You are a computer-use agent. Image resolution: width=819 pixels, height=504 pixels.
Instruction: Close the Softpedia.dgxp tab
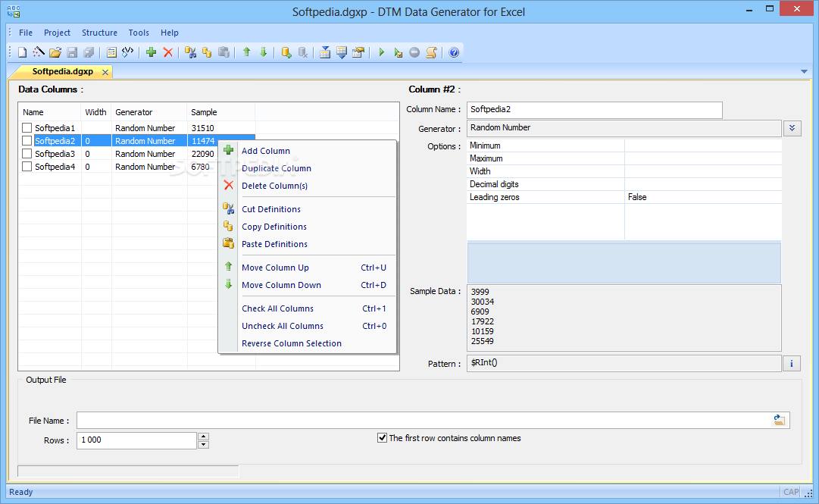[105, 72]
